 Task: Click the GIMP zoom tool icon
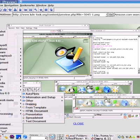pyautogui.click(x=38, y=89)
